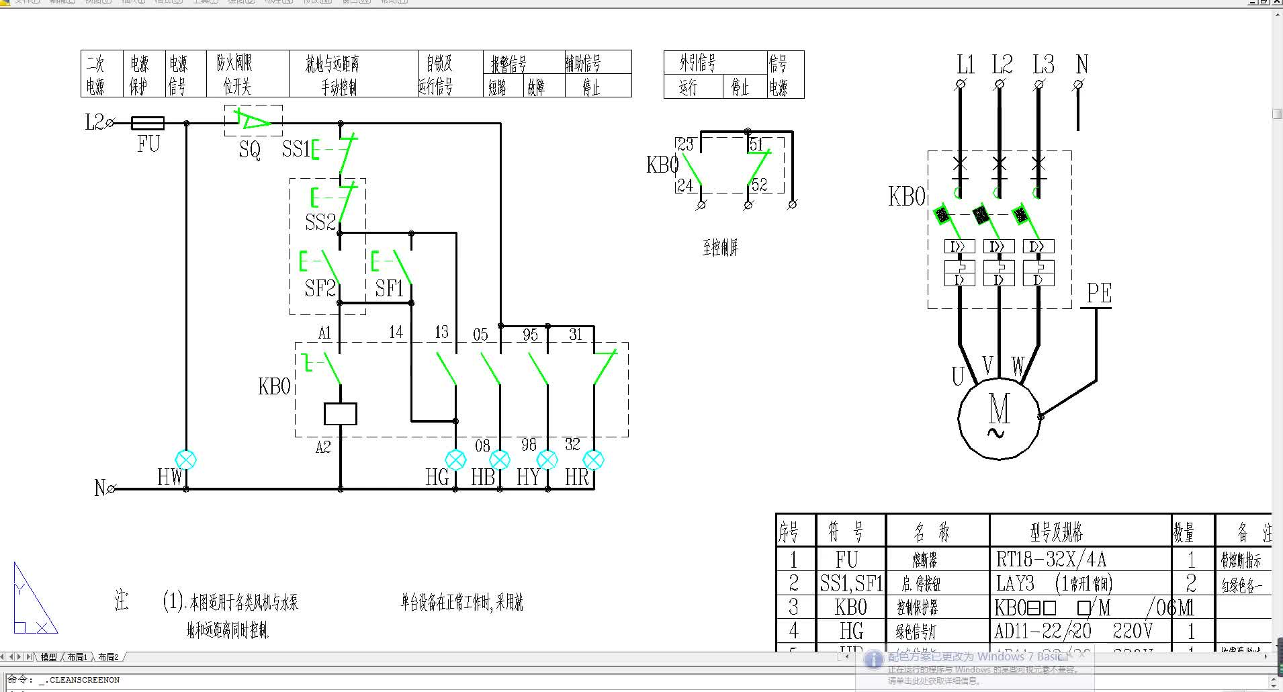Select contact between 95 and 98

click(x=538, y=367)
